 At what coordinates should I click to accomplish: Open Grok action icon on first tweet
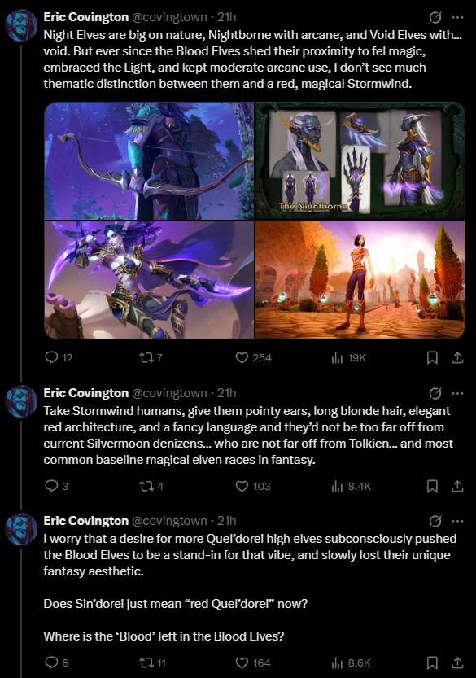pos(435,17)
